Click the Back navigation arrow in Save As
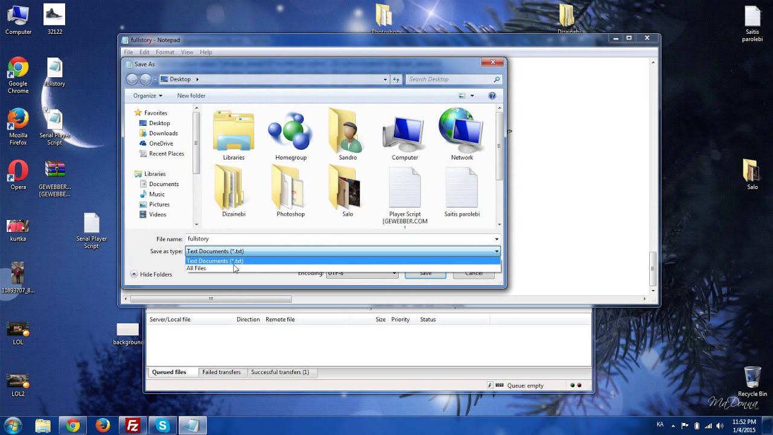 (x=132, y=79)
